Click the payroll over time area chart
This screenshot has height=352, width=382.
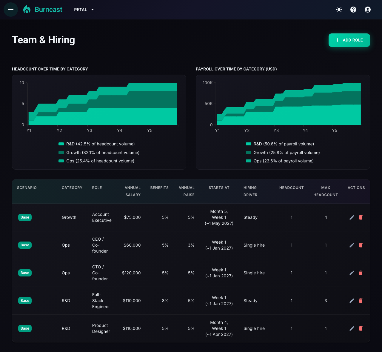tap(288, 104)
